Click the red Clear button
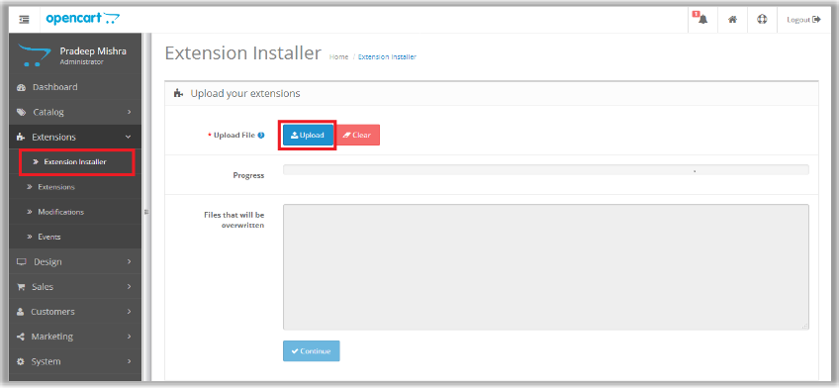This screenshot has height=388, width=839. pos(358,136)
